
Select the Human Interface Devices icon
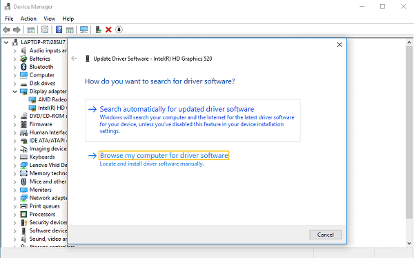(x=23, y=132)
